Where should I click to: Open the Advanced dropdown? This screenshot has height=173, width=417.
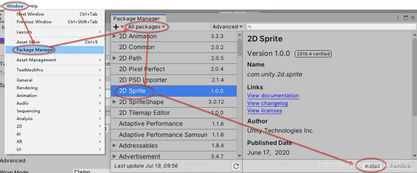coord(227,27)
